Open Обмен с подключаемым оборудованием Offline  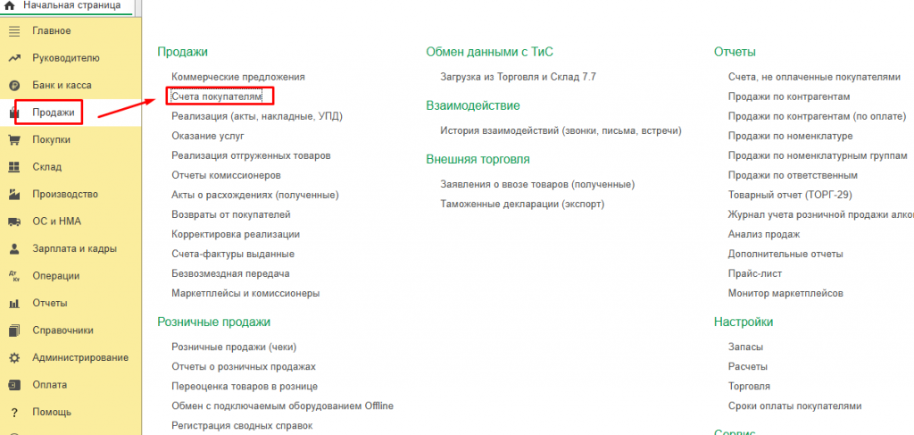tap(283, 406)
